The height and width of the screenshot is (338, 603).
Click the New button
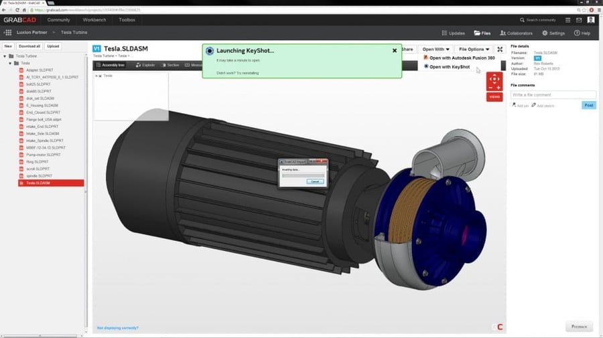tap(8, 46)
